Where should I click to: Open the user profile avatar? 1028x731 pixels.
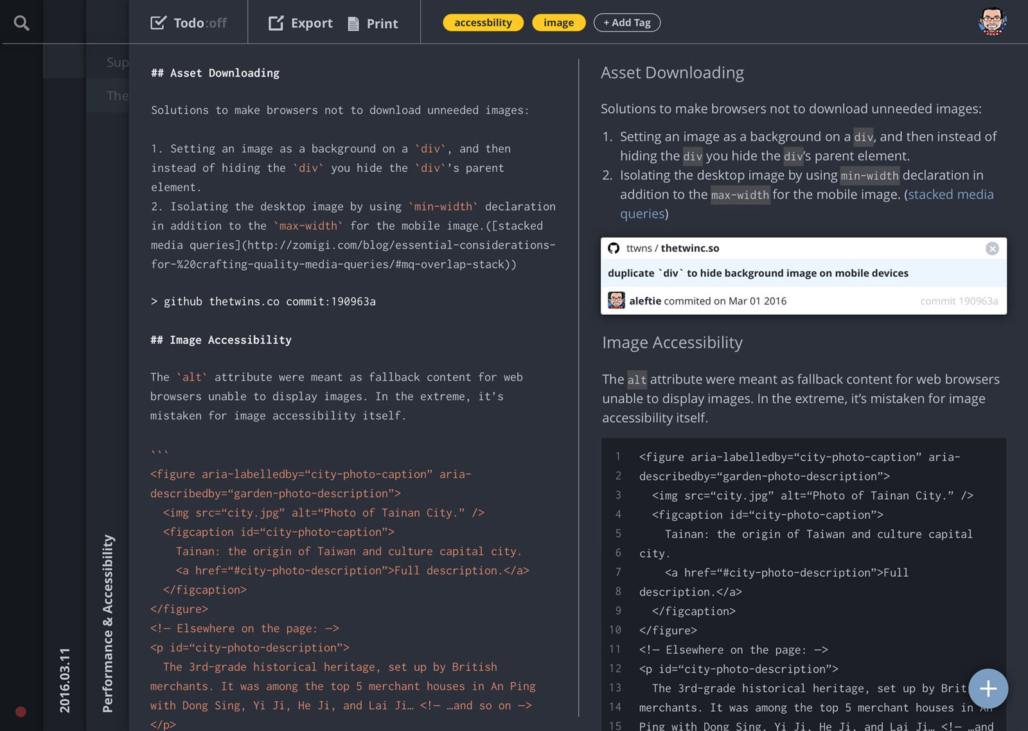point(992,22)
